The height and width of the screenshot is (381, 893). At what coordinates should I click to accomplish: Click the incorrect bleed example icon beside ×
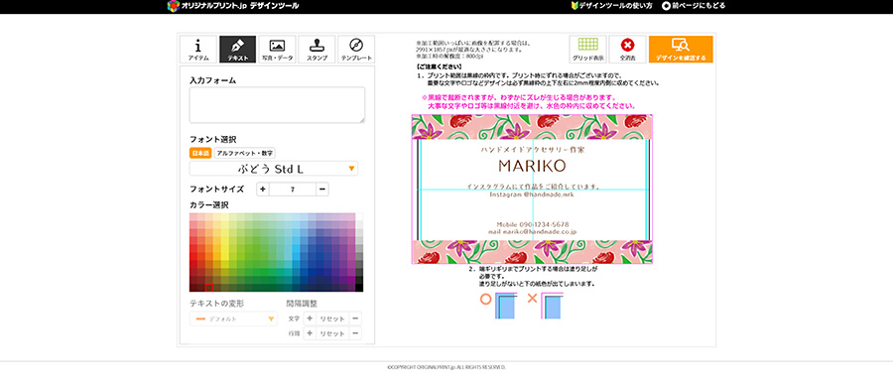point(552,306)
